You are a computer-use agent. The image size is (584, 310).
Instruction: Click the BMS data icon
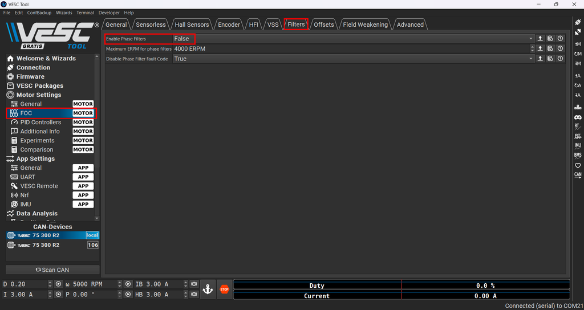578,155
